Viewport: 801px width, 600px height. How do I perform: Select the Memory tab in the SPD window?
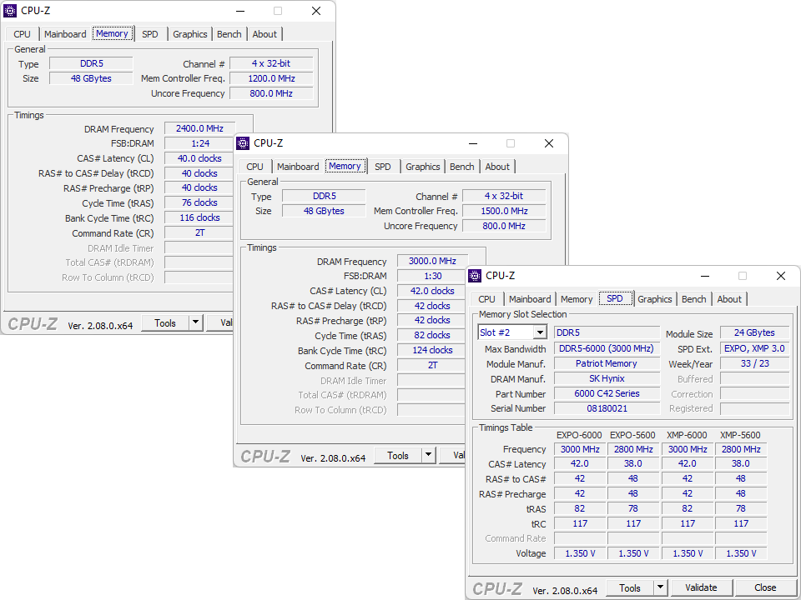tap(577, 299)
